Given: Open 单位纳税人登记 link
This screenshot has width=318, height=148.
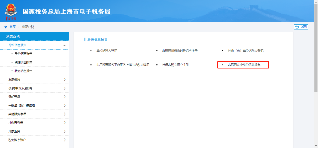Looking at the screenshot, I should click(107, 51).
